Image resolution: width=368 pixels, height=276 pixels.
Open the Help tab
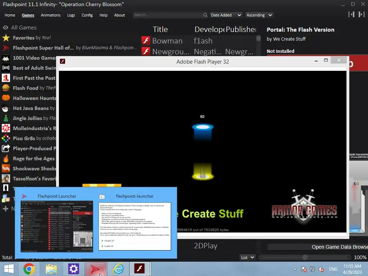point(103,15)
